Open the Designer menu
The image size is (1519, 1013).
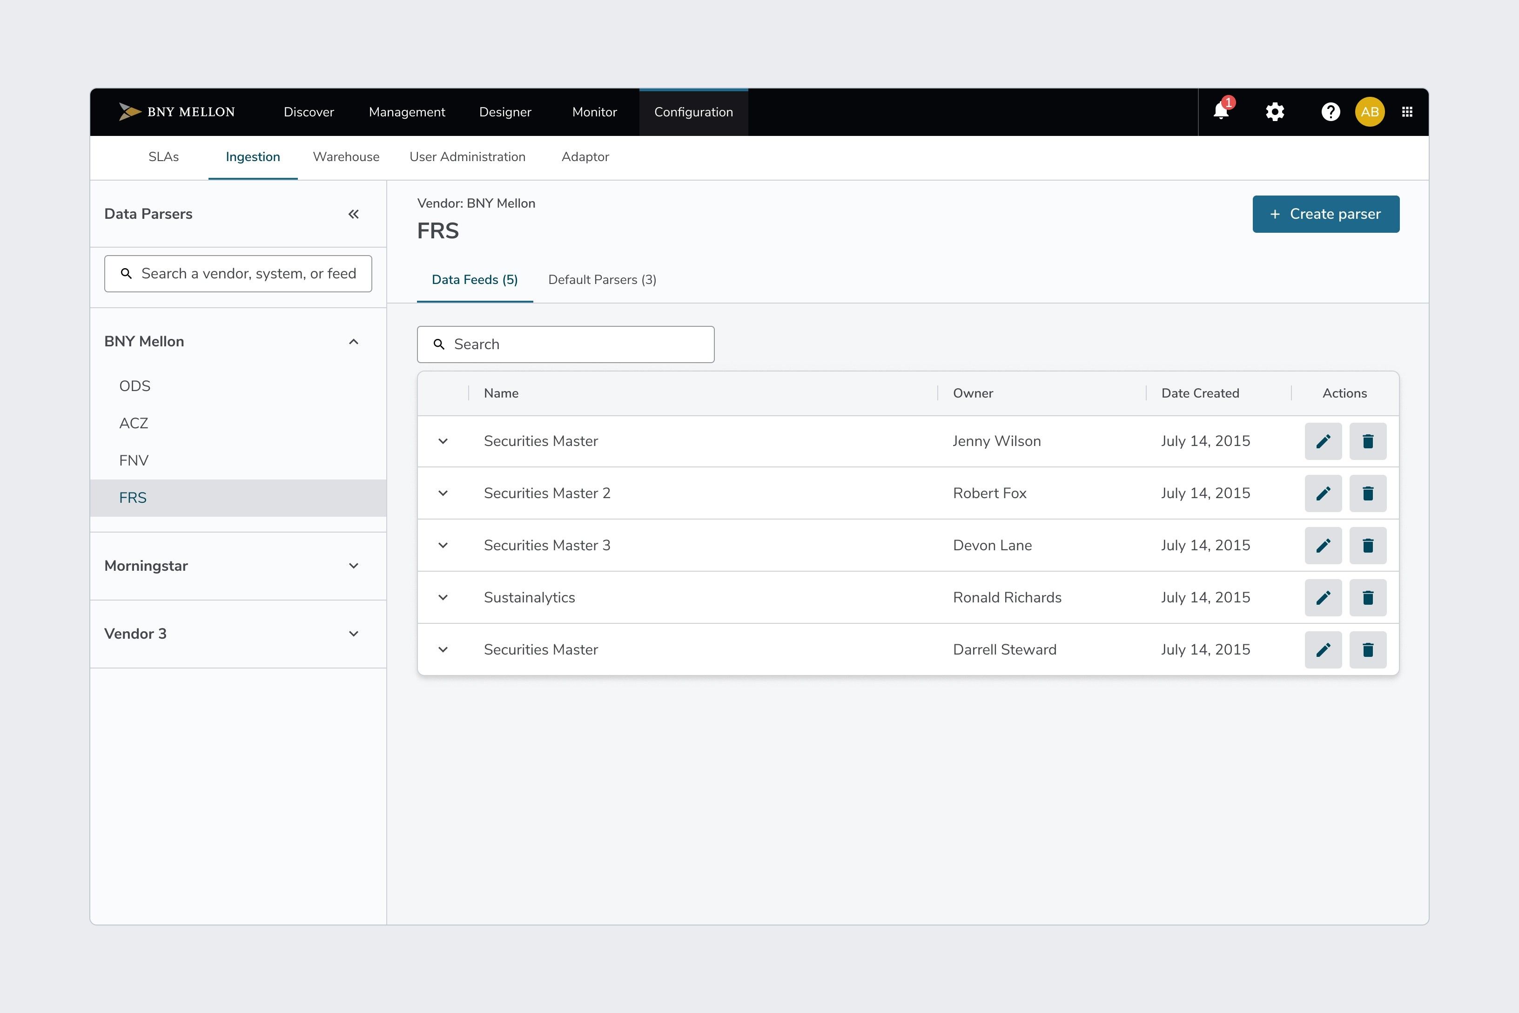pos(505,112)
